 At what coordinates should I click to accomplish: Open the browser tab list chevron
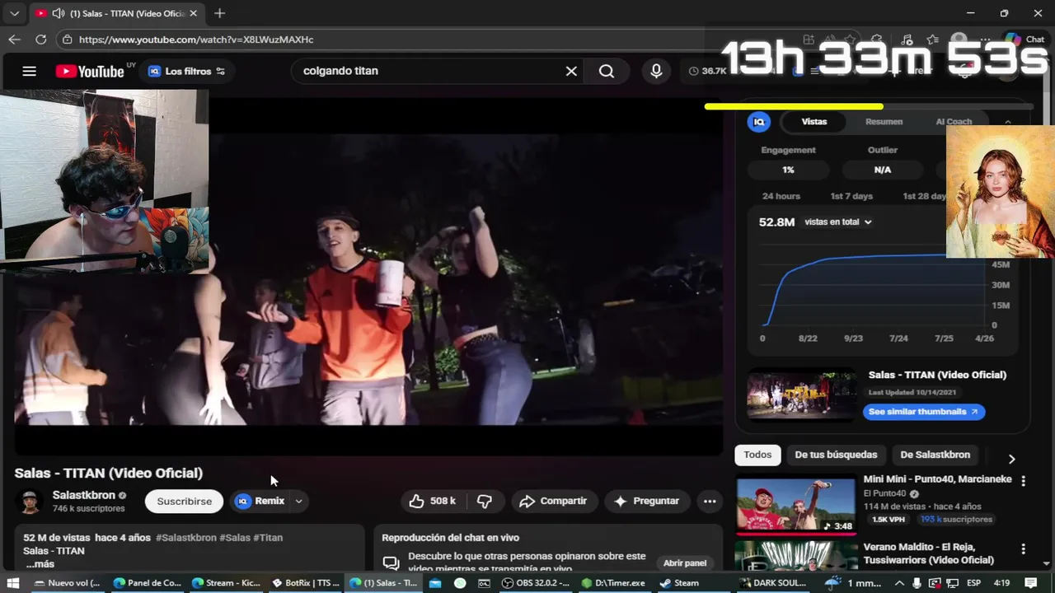[x=14, y=13]
